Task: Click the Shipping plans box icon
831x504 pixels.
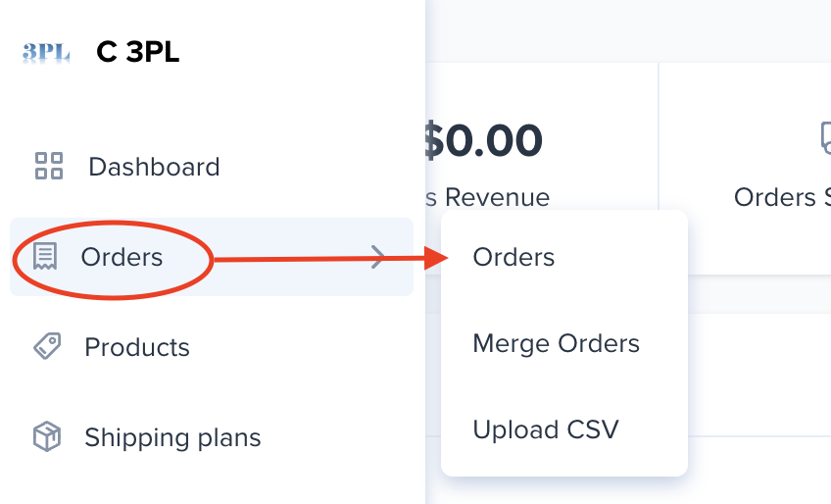Action: [47, 436]
